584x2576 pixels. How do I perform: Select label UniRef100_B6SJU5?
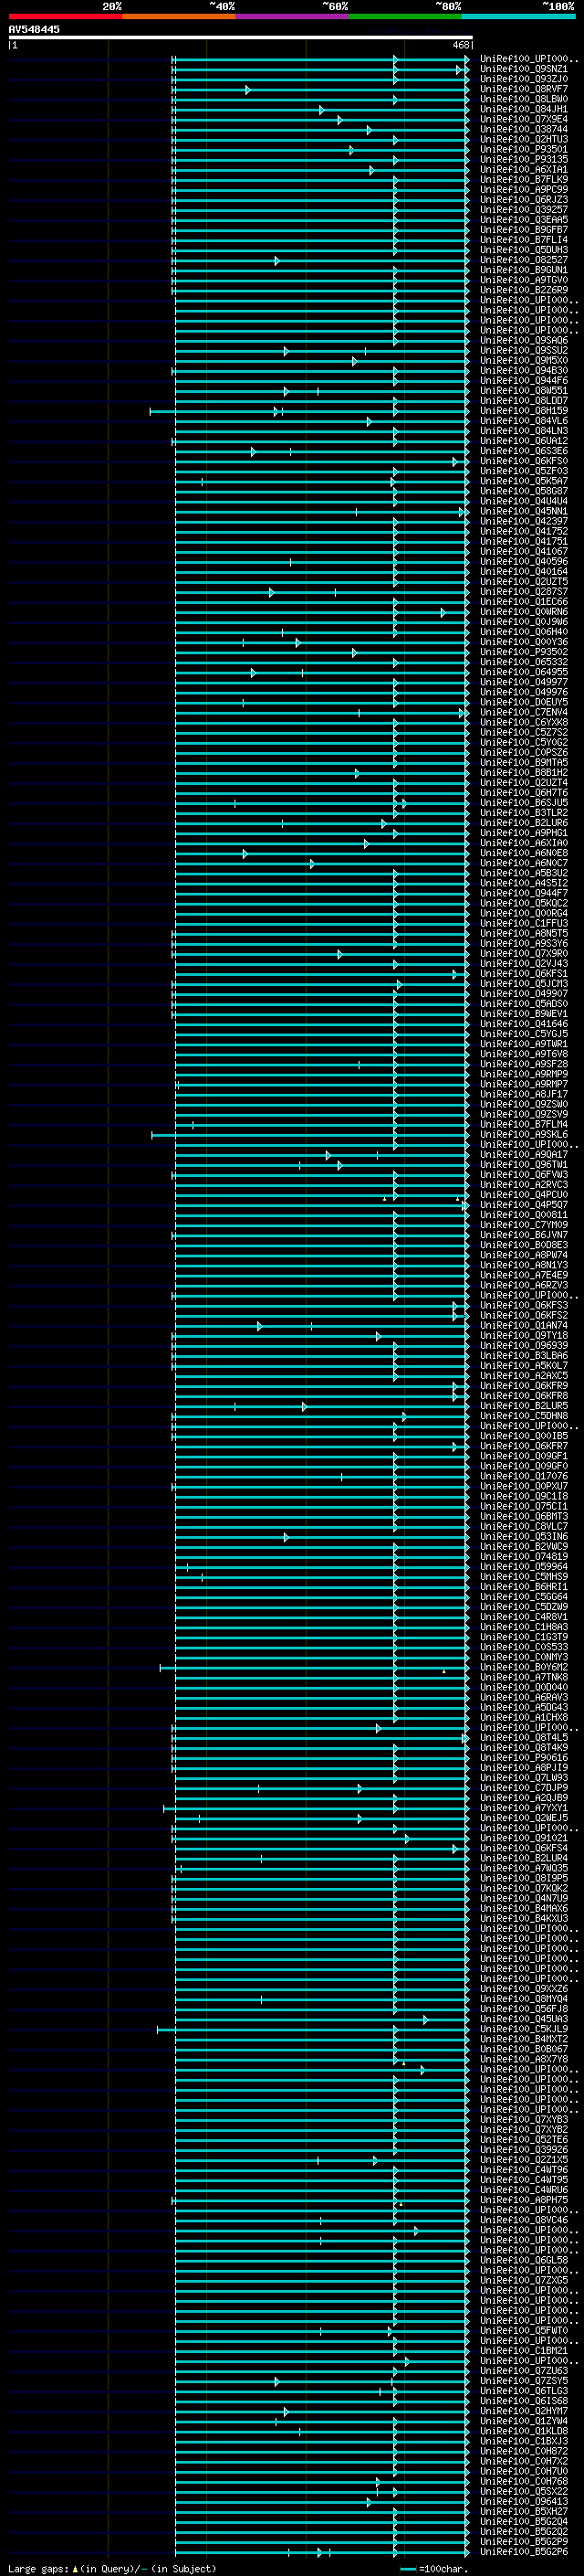tap(524, 803)
